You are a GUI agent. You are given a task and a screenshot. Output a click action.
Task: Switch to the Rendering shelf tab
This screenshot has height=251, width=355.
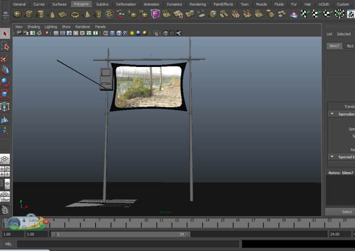pyautogui.click(x=198, y=4)
